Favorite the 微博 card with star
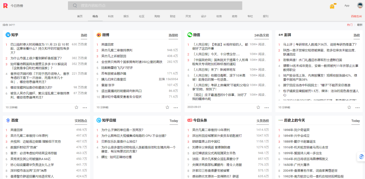This screenshot has width=365, height=179. point(167,108)
